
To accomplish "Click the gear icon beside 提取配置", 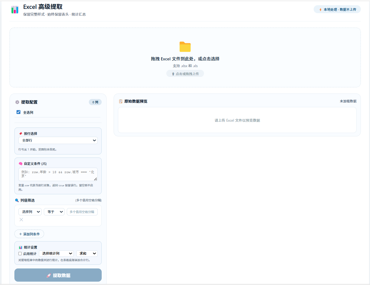I will 17,102.
